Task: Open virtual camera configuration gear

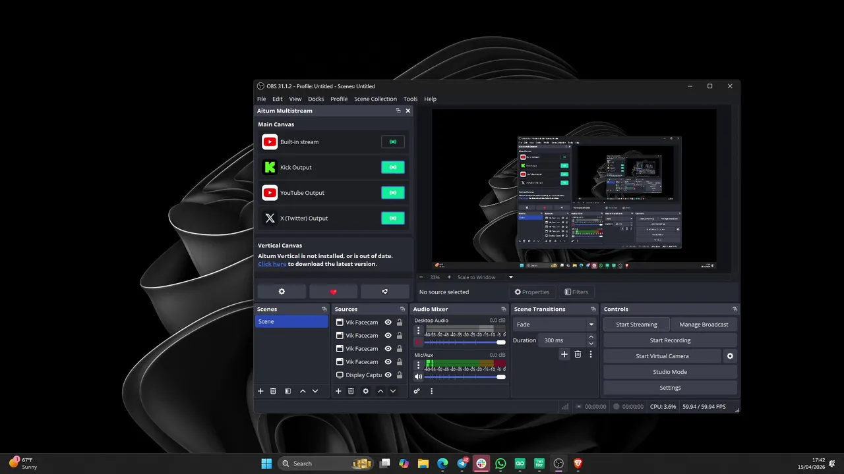Action: pyautogui.click(x=730, y=356)
